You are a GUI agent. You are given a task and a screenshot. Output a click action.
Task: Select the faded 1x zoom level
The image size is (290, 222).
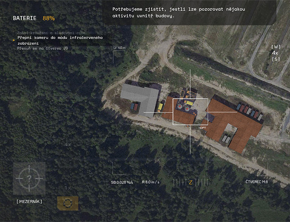point(68,188)
